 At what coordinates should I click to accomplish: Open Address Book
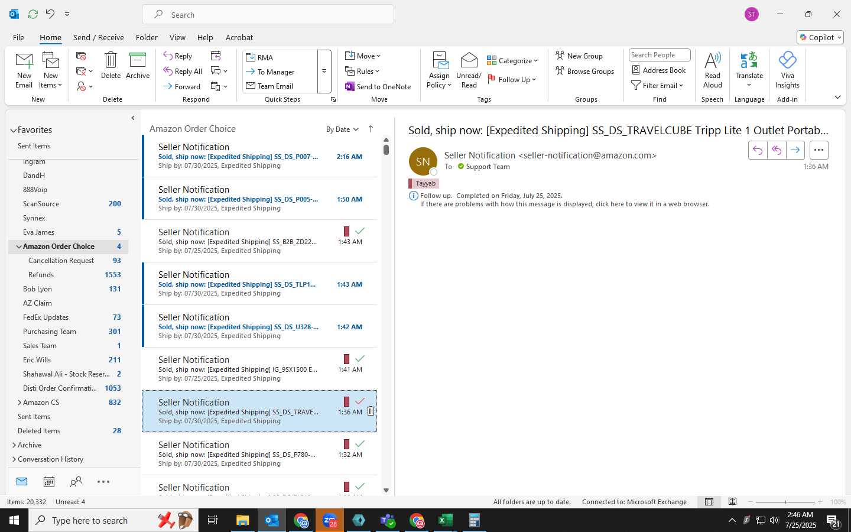659,70
